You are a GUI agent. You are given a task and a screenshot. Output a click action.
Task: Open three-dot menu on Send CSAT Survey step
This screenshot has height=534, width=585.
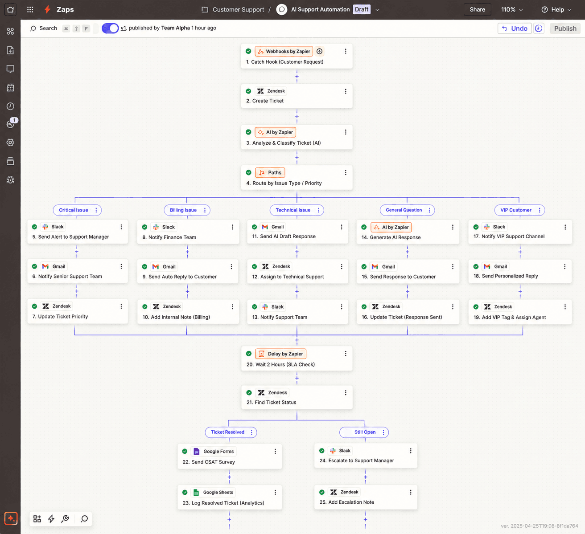275,451
